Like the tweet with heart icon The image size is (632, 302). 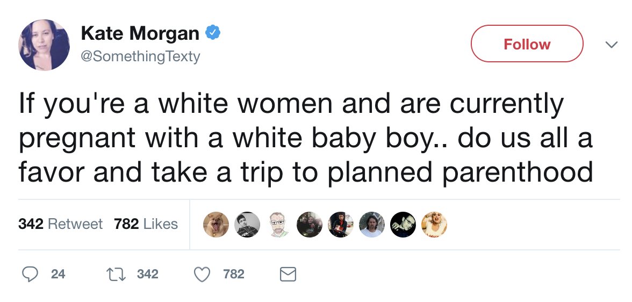(202, 275)
